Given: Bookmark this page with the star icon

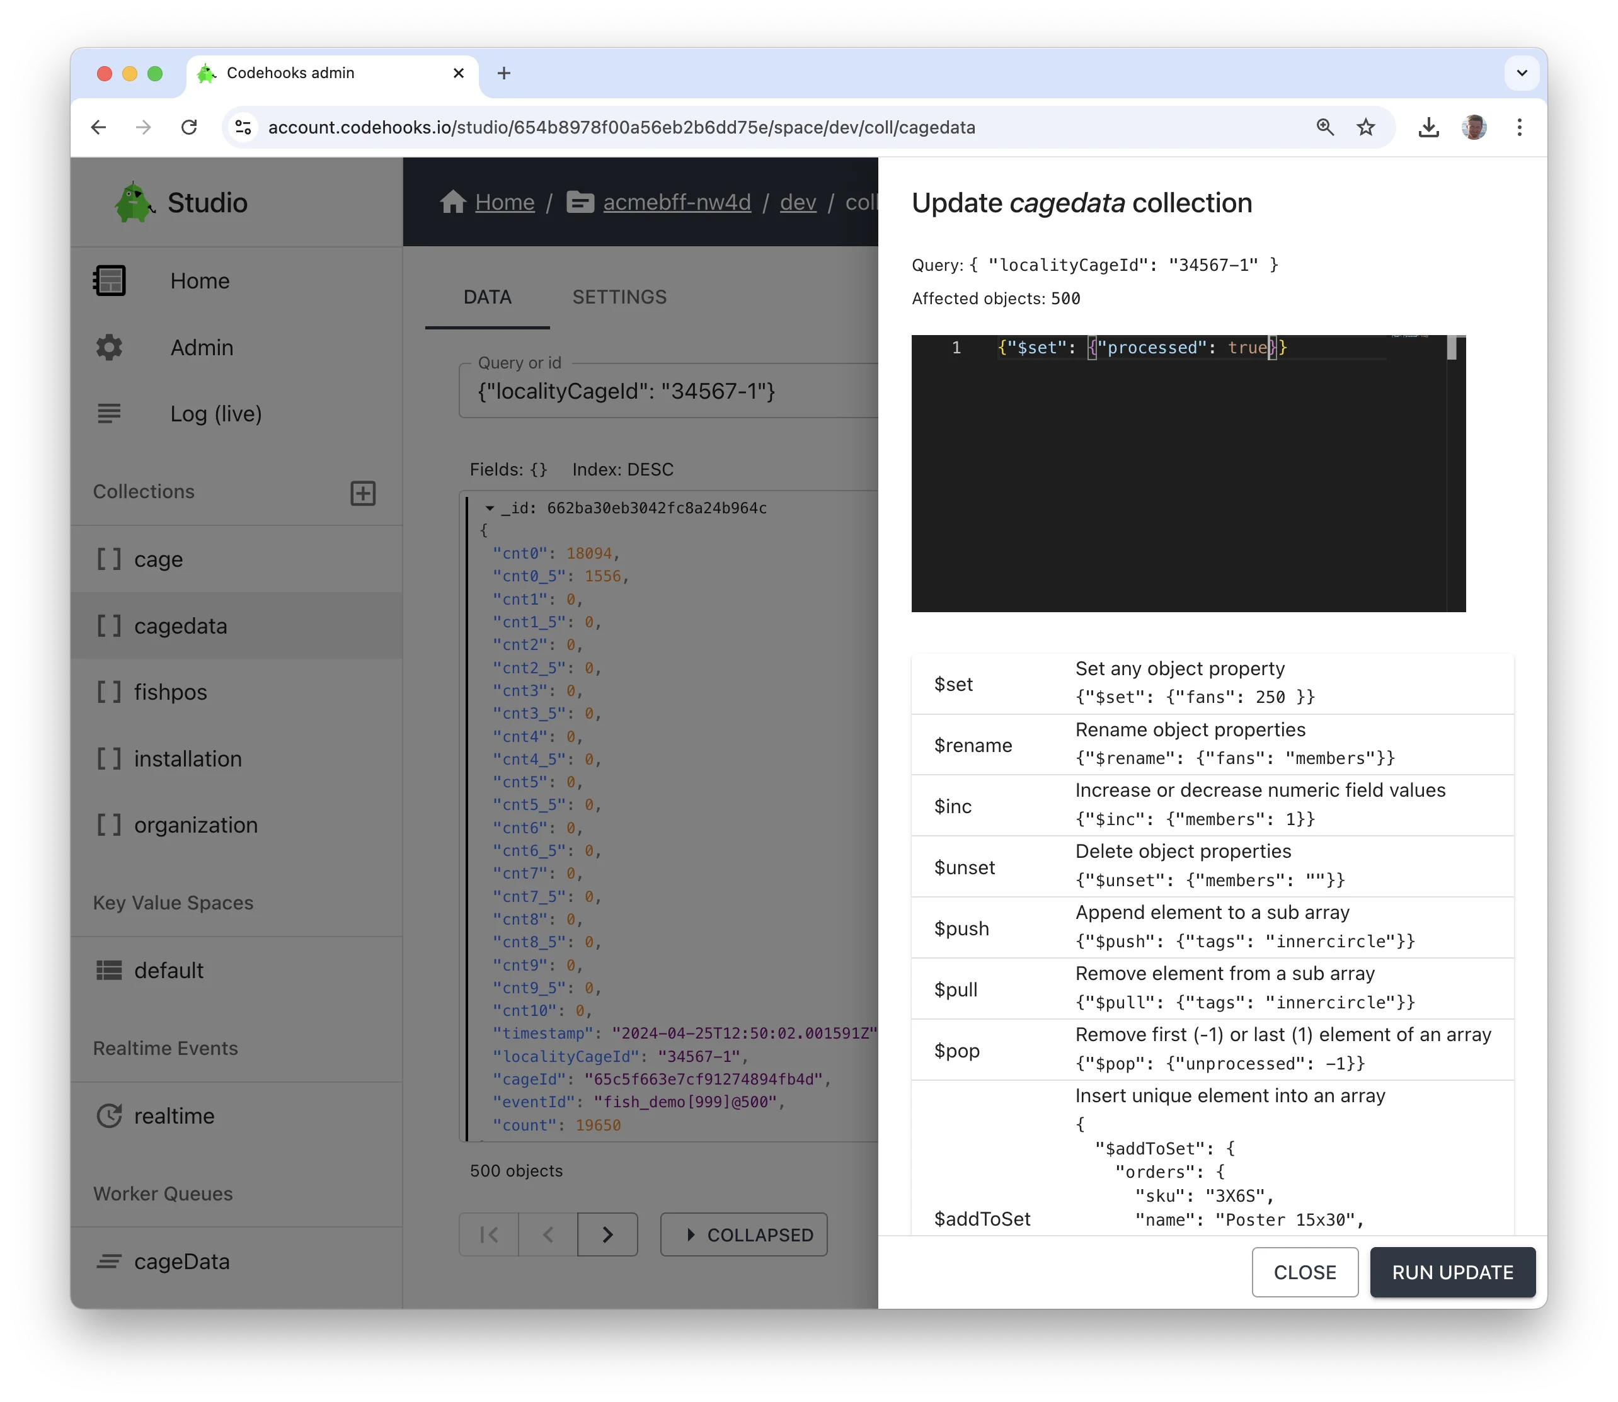Looking at the screenshot, I should click(1366, 127).
